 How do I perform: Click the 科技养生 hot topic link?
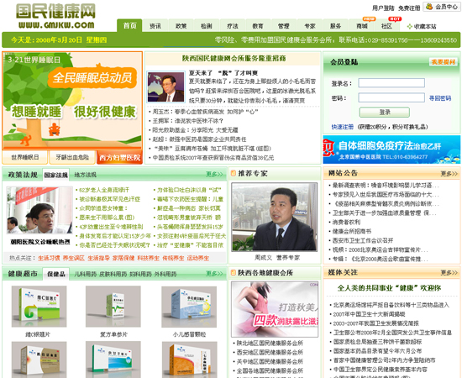tap(148, 258)
